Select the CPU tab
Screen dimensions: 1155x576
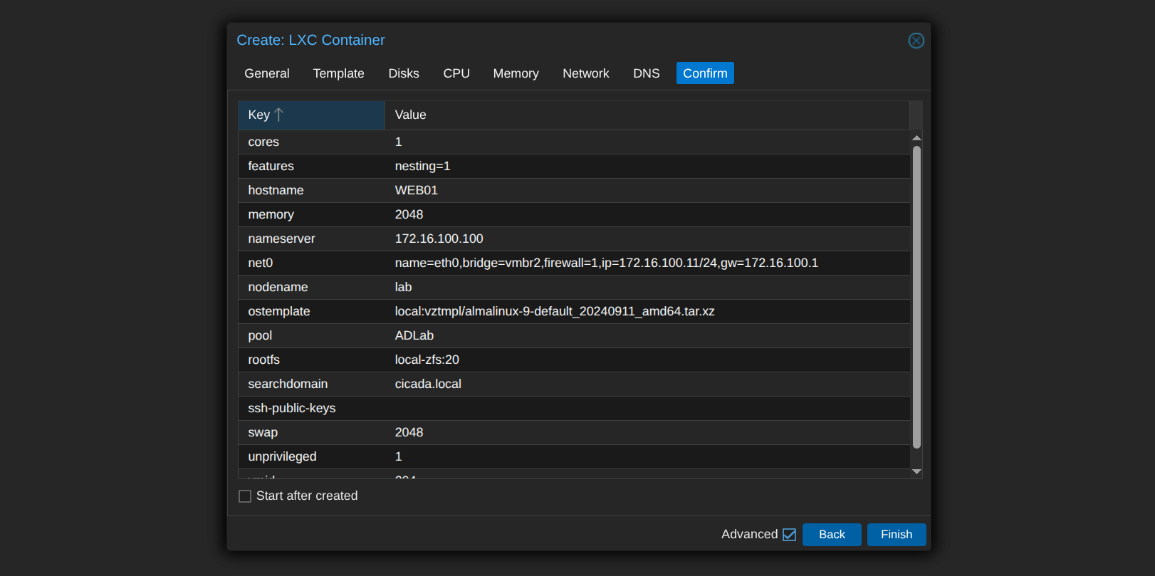(x=456, y=73)
